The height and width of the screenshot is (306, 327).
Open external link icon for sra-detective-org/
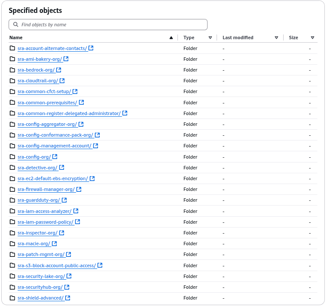61,168
